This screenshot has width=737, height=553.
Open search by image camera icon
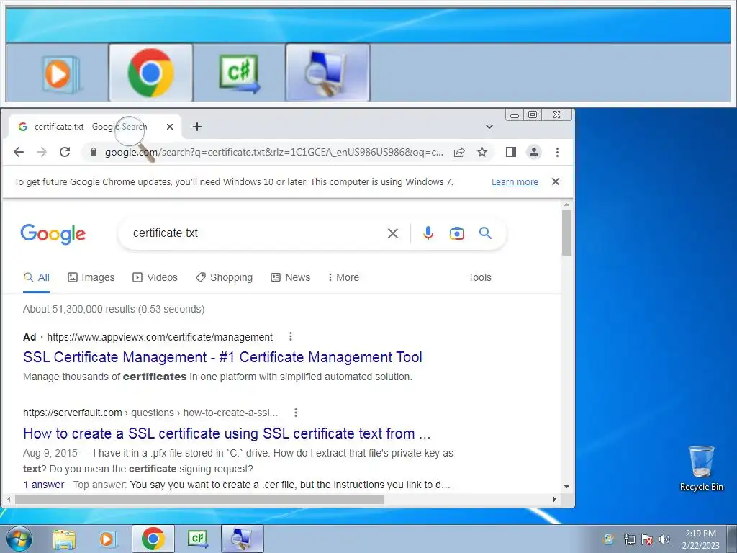pyautogui.click(x=457, y=233)
